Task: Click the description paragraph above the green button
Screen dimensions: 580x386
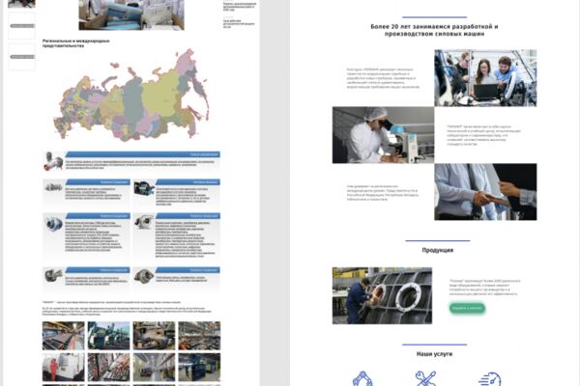Action: click(x=484, y=288)
